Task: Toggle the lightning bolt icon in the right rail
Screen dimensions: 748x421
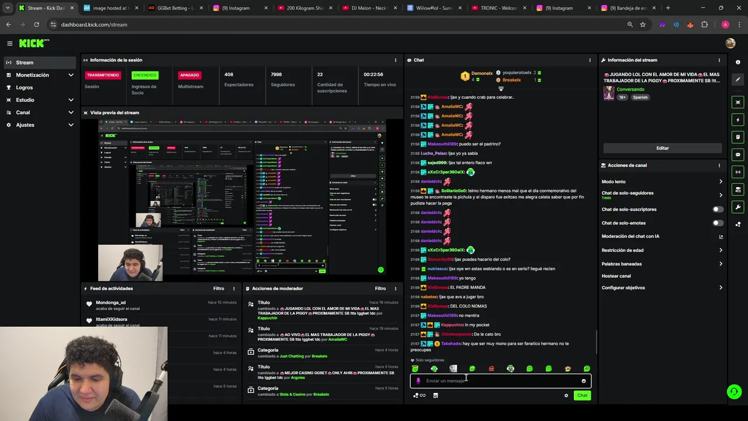Action: pos(738,120)
